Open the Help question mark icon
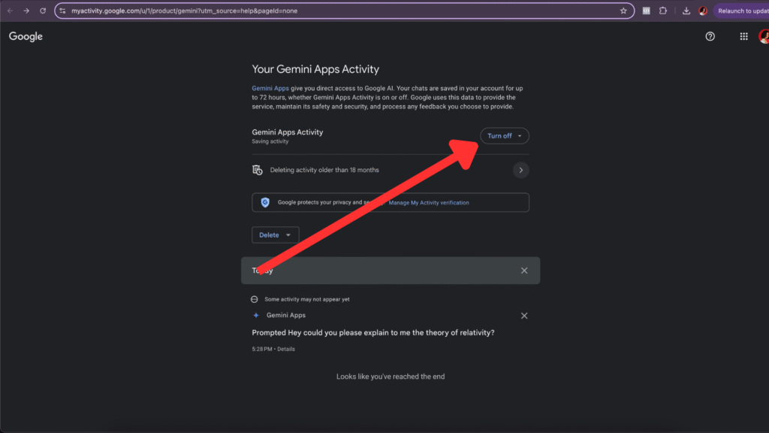The height and width of the screenshot is (433, 769). click(710, 36)
